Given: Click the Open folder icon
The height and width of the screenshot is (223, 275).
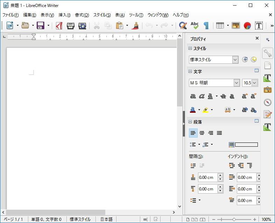Looking at the screenshot, I should tap(25, 26).
